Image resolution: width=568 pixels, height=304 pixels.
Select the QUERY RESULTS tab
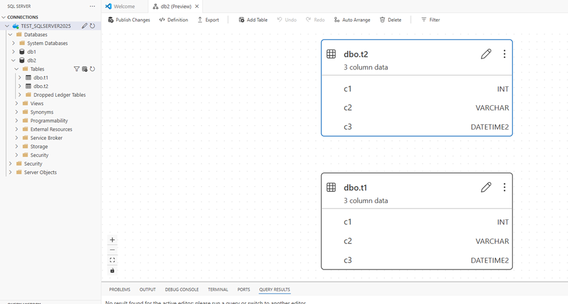275,289
